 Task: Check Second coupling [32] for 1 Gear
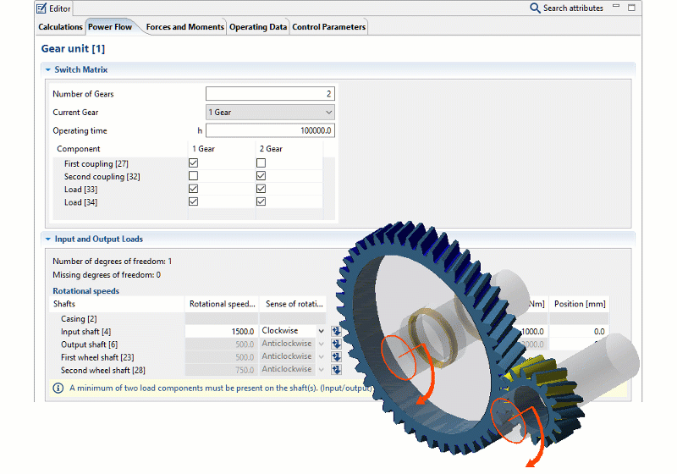coord(194,176)
